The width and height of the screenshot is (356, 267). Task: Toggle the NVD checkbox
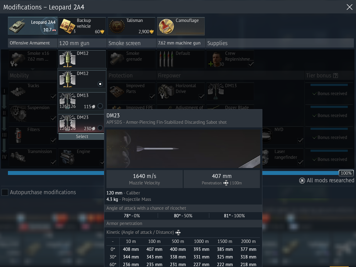(300, 141)
